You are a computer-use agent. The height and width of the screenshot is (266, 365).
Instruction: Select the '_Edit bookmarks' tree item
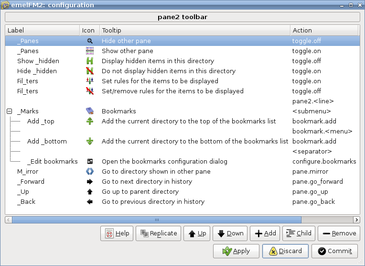(x=53, y=161)
